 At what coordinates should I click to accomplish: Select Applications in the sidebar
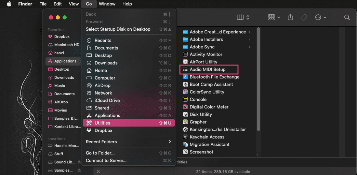(64, 61)
